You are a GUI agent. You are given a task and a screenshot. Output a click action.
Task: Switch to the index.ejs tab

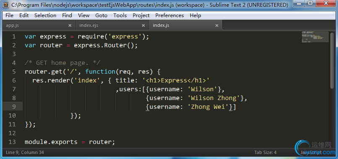(x=89, y=26)
